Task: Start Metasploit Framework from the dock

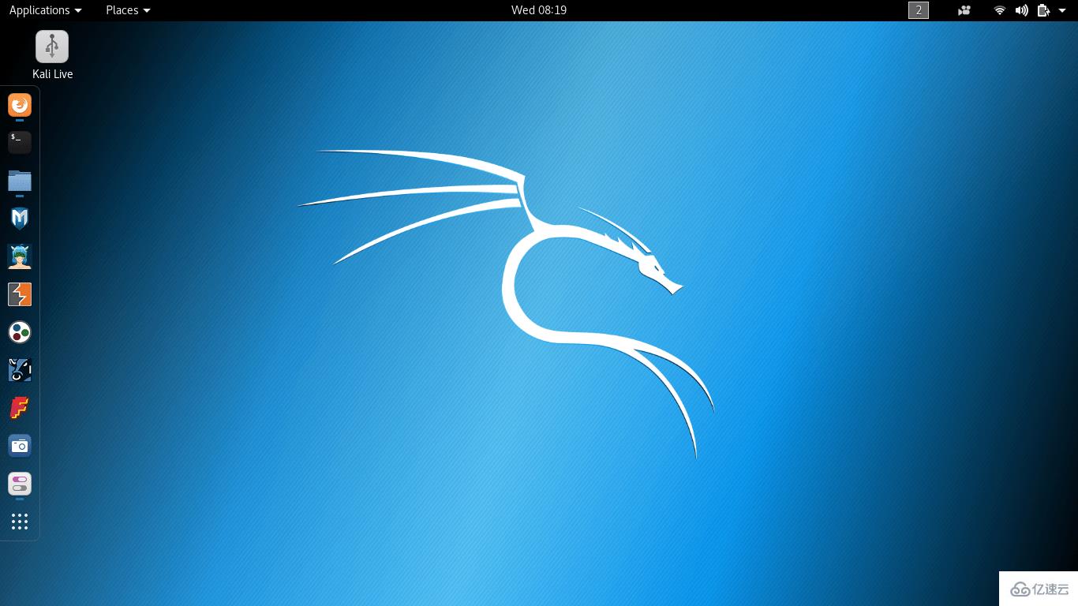Action: click(x=20, y=219)
